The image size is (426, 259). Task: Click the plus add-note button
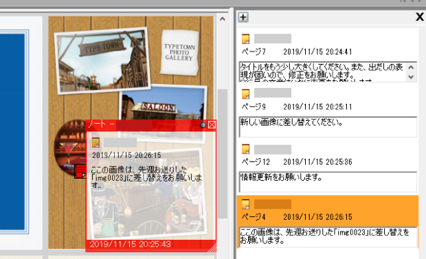pos(243,17)
